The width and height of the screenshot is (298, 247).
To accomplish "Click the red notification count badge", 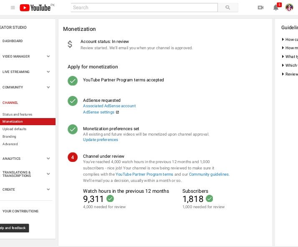I will coord(279,5).
